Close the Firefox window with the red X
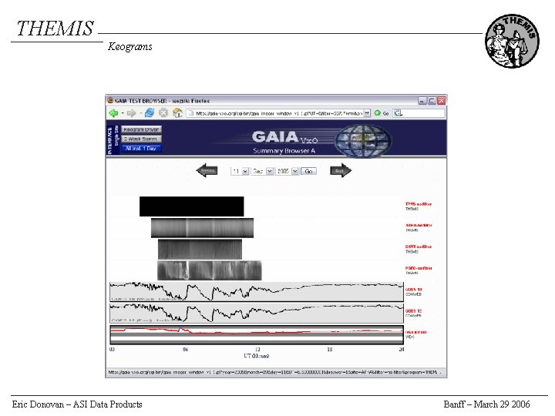Viewport: 555px width, 416px height. (x=441, y=101)
